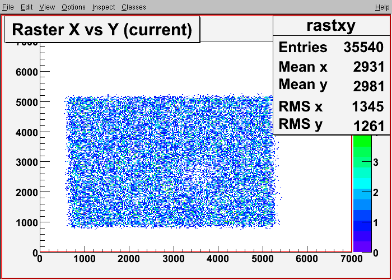Select the 'Raster X vs Y (current)' title box
Viewport: 392px width, 280px height.
[x=102, y=29]
